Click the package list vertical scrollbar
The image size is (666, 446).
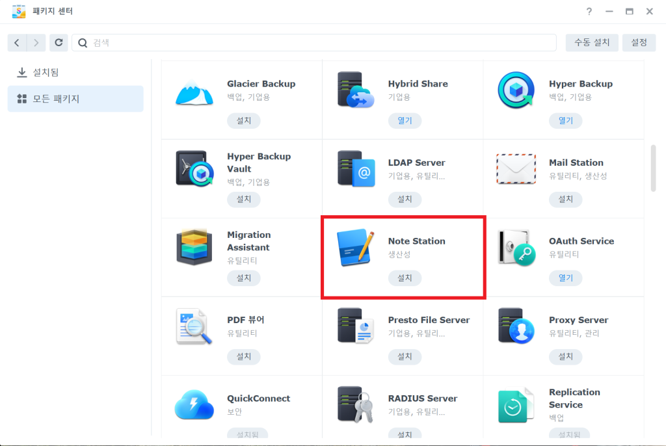coord(653,168)
